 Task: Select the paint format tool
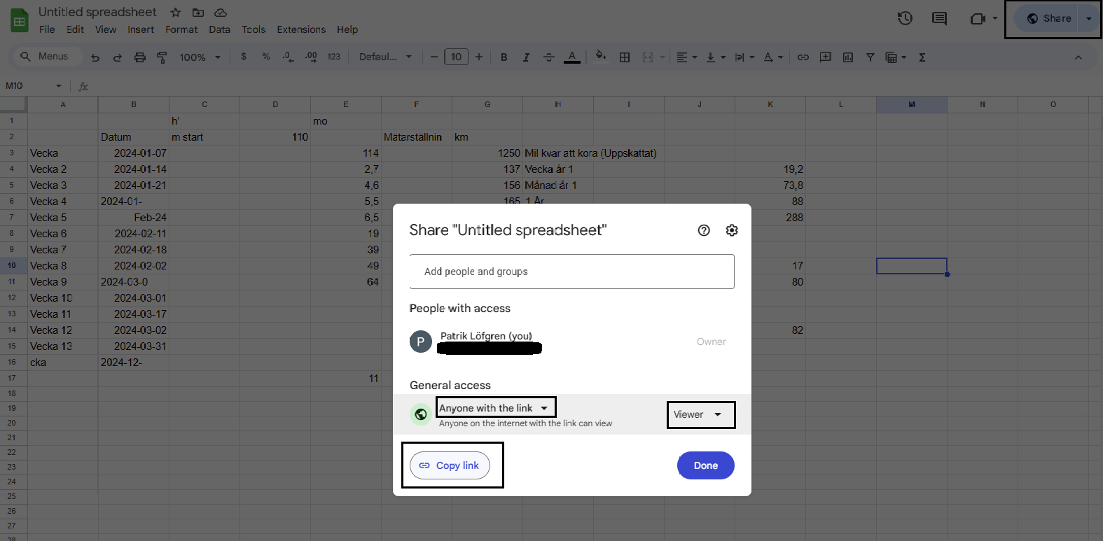162,57
